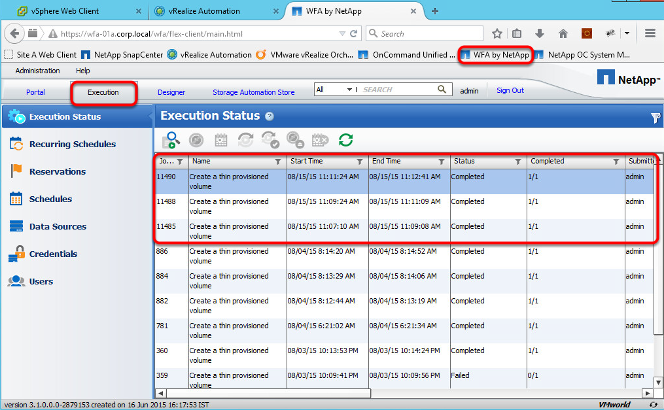
Task: Open Credentials in sidebar
Action: (53, 254)
